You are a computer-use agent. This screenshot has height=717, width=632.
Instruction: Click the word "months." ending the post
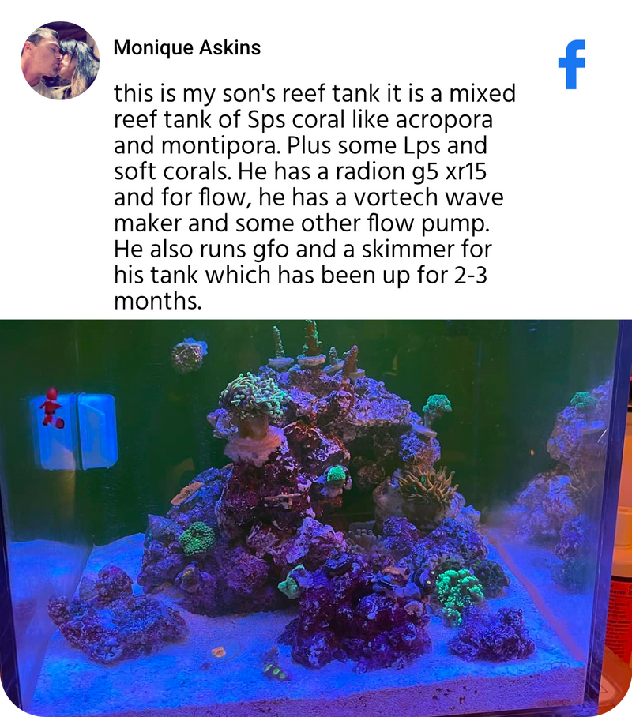pos(157,302)
